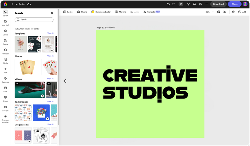Open the Elements panel
The height and width of the screenshot is (146, 250).
[x=5, y=80]
